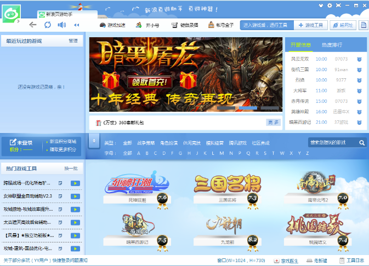The height and width of the screenshot is (266, 369).
Task: Set alarm reminder for 暗黑西游记 row
Action: tap(359, 123)
